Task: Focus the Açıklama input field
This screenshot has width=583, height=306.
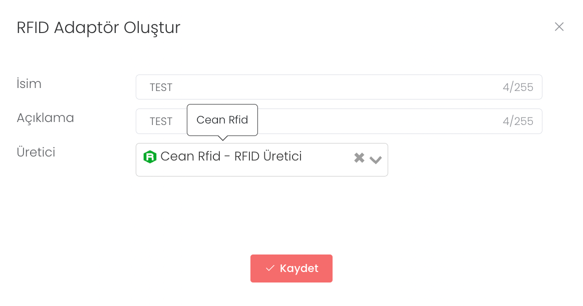Action: click(x=376, y=121)
